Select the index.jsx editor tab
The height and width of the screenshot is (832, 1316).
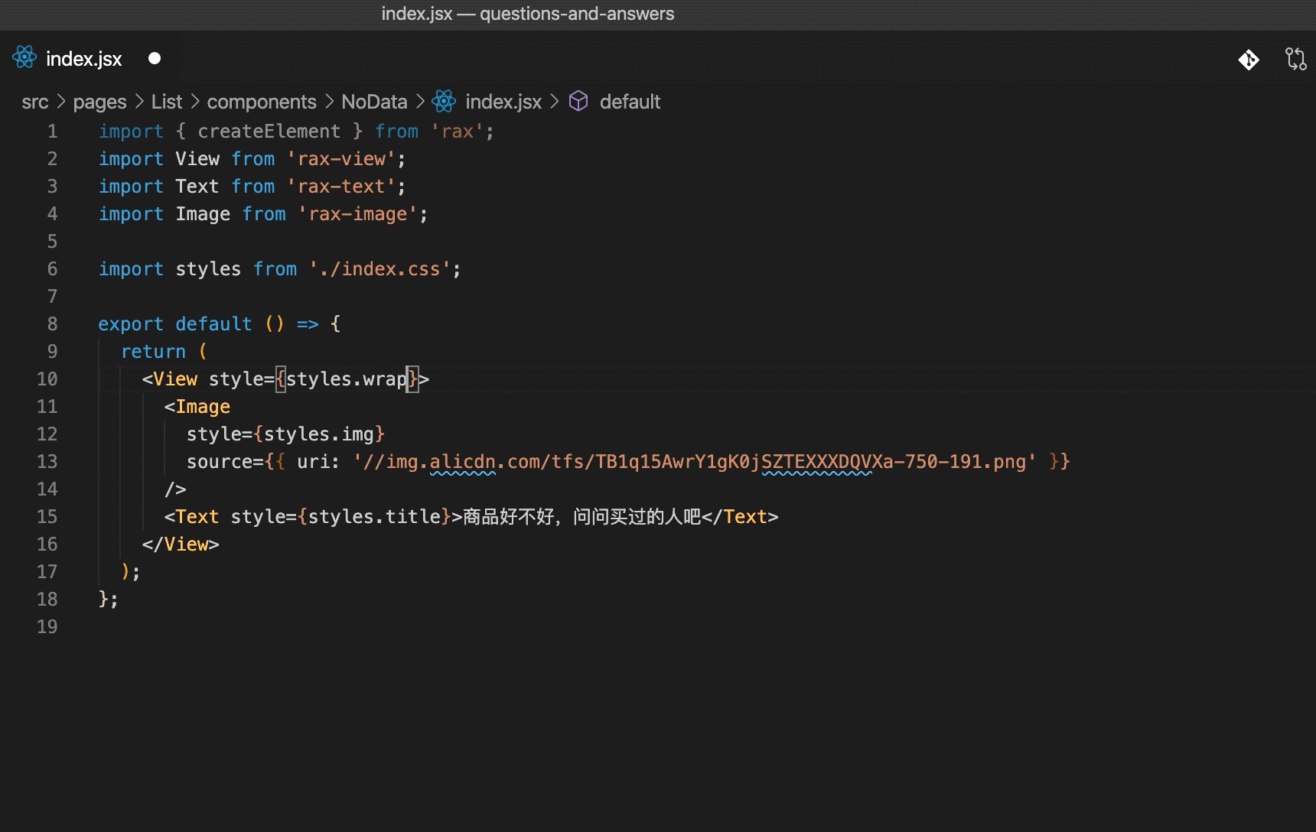83,59
